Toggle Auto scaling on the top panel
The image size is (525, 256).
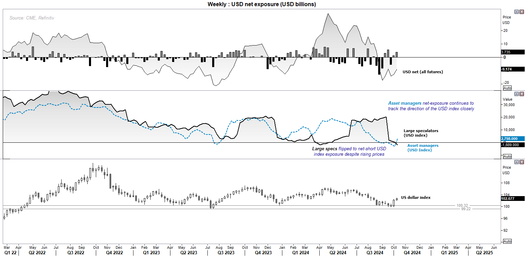507,88
